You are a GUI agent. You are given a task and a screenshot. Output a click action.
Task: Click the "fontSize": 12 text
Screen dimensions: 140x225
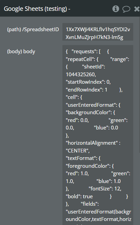pyautogui.click(x=105, y=189)
